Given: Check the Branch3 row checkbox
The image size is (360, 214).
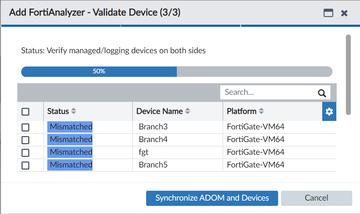Looking at the screenshot, I should click(25, 127).
